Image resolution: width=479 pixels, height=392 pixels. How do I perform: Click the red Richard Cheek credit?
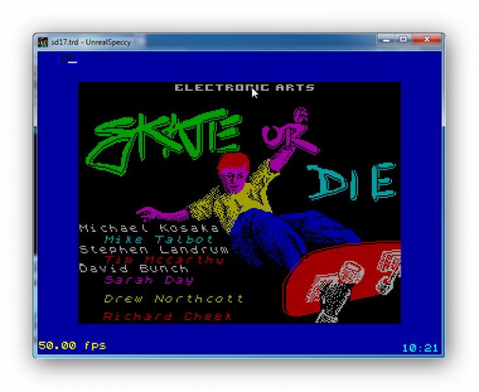(167, 316)
